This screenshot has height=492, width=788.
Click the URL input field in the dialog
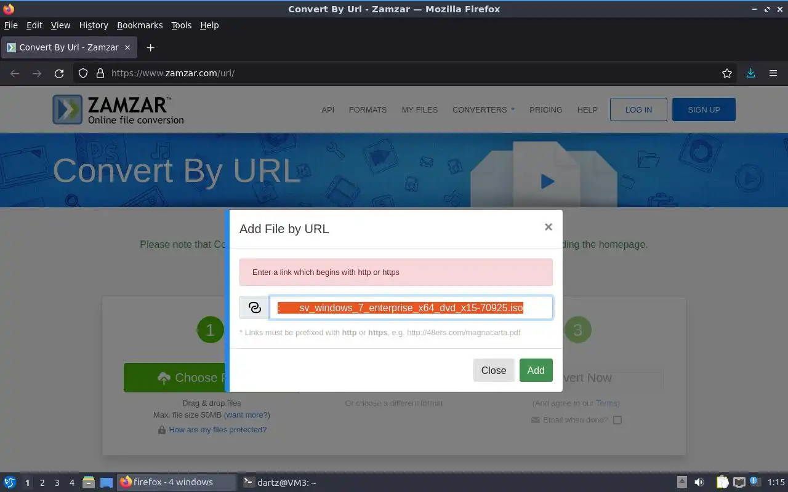(x=411, y=307)
